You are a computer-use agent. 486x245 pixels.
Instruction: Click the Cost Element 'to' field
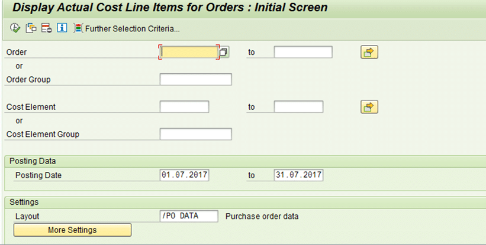pos(298,107)
